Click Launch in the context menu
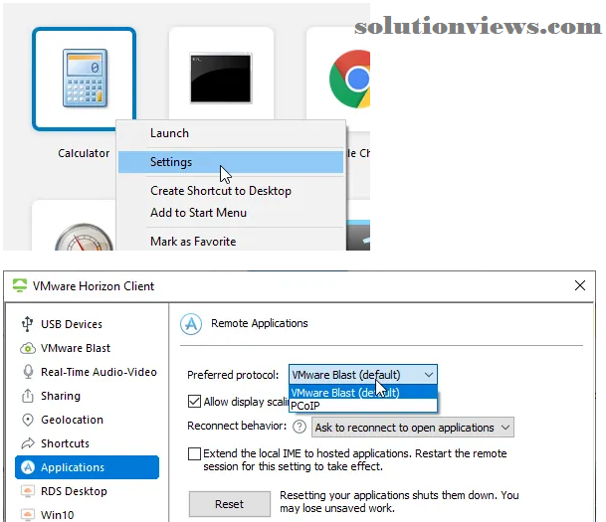606x522 pixels. 231,133
